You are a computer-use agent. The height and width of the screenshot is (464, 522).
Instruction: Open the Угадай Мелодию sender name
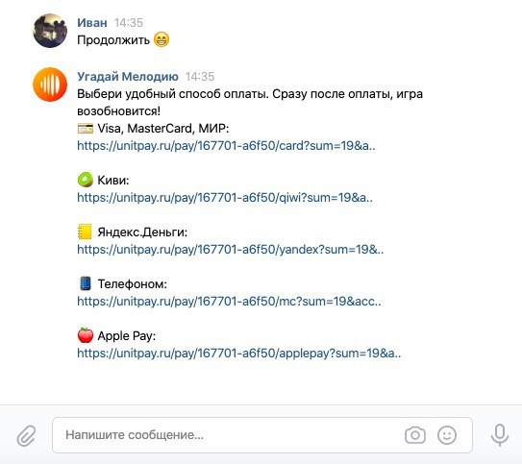point(128,77)
